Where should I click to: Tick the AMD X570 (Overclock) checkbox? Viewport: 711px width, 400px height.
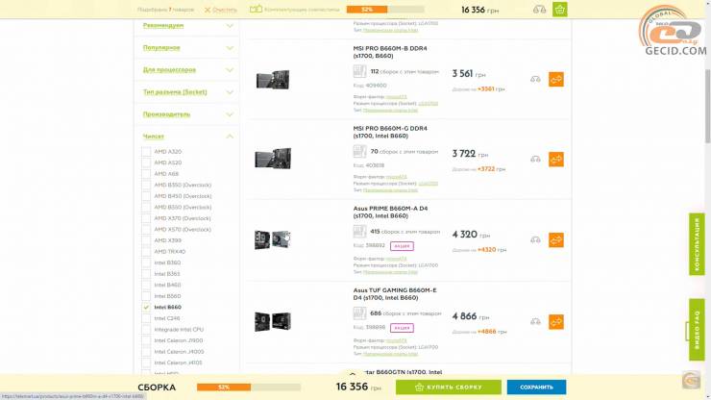click(146, 229)
